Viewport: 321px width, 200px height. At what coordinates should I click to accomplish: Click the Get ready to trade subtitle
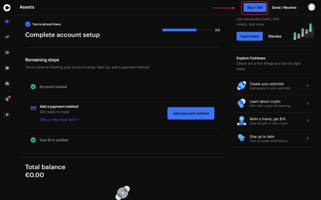pyautogui.click(x=55, y=112)
